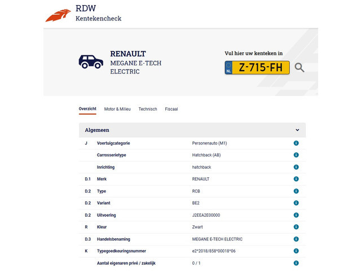Click info icon next to Kleur
This screenshot has width=361, height=271.
click(x=296, y=227)
